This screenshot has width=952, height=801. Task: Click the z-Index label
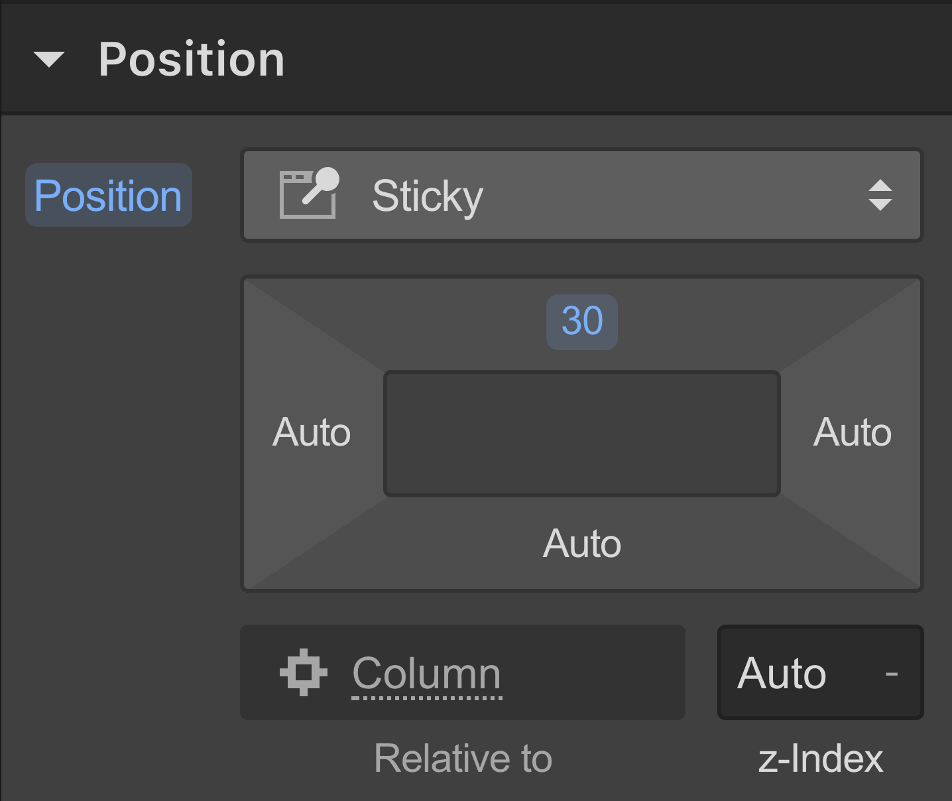(x=820, y=758)
